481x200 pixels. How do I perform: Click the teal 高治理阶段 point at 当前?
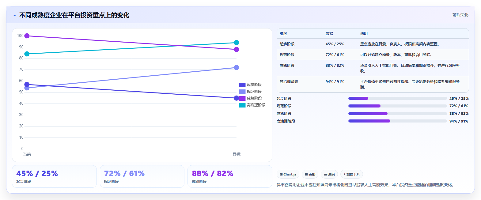pyautogui.click(x=27, y=54)
